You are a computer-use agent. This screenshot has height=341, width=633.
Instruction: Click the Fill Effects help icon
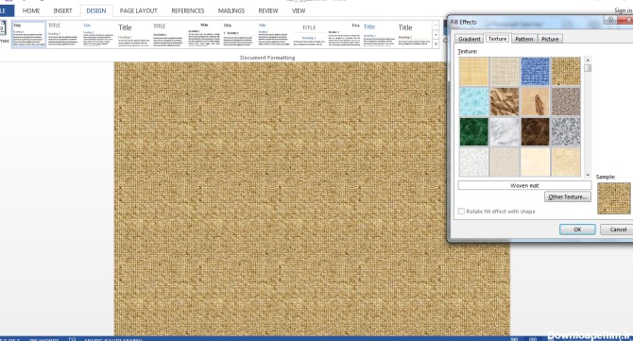pos(610,20)
